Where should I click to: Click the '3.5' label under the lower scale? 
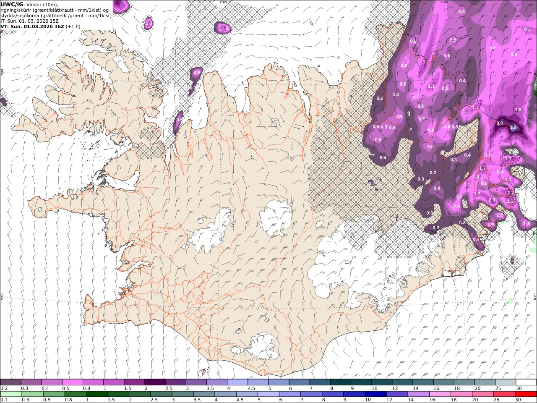click(197, 400)
